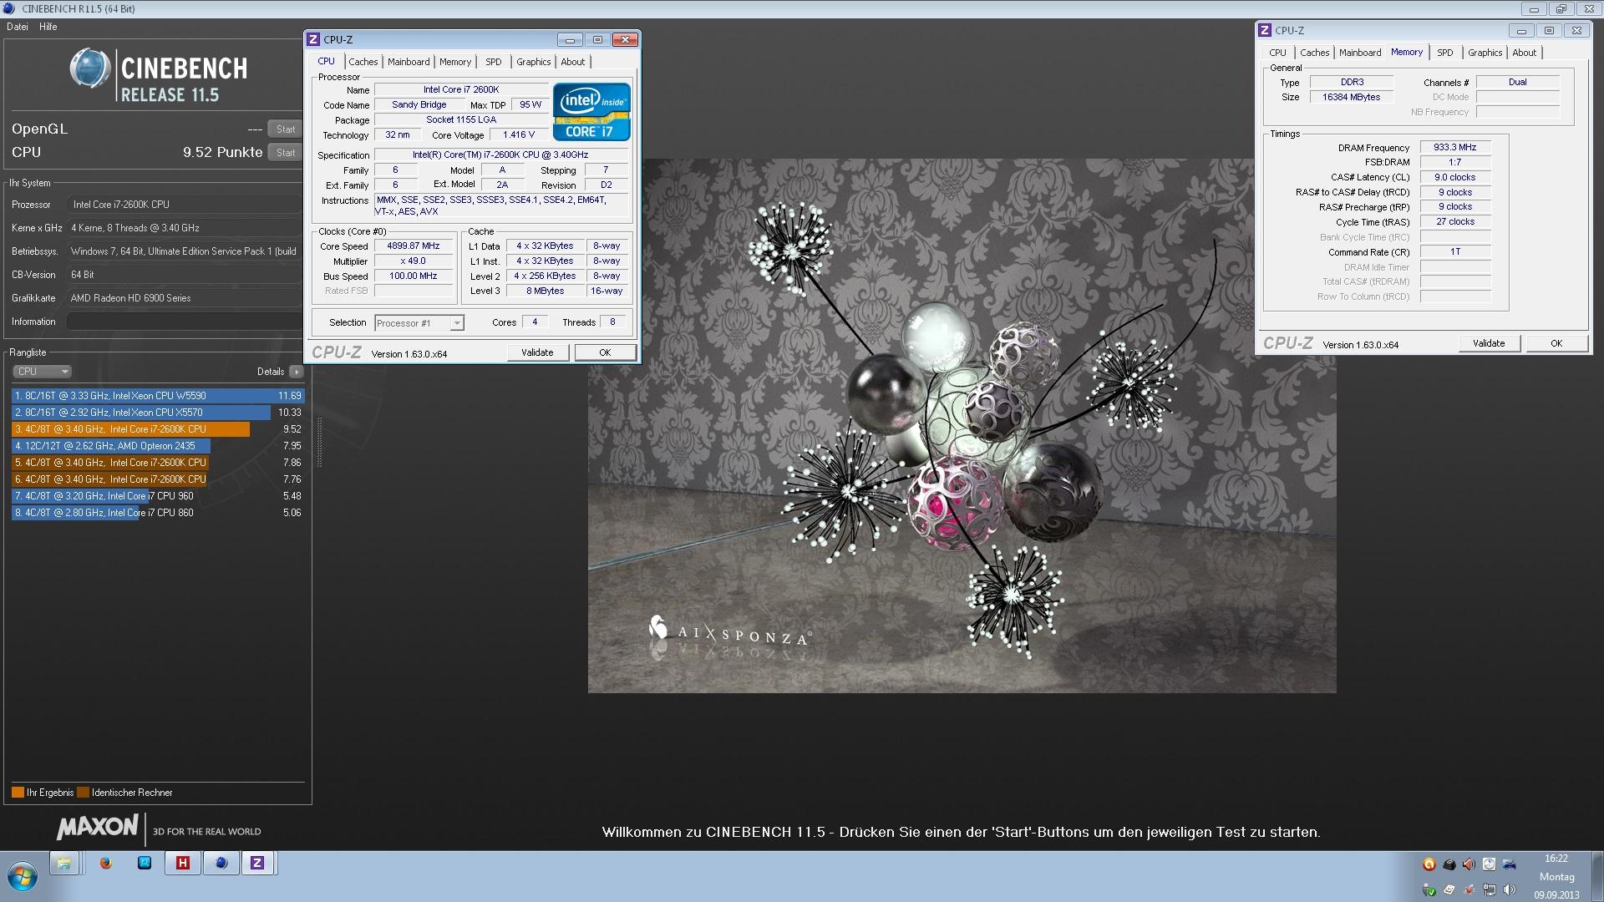The width and height of the screenshot is (1604, 902).
Task: Click the black keyboard key tray icon
Action: (1449, 864)
